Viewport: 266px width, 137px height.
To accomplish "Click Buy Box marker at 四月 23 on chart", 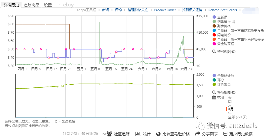I will point(66,49).
